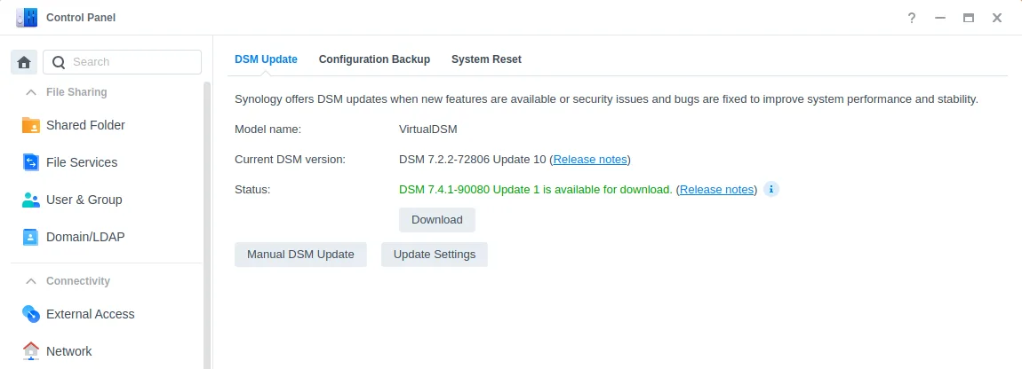Select the Shared Folder label
Image resolution: width=1022 pixels, height=369 pixels.
[85, 125]
